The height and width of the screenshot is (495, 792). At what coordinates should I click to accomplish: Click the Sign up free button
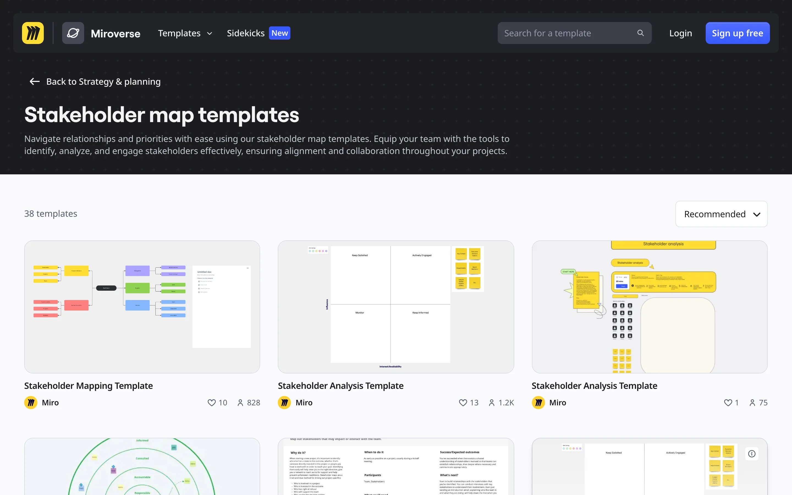click(x=737, y=33)
